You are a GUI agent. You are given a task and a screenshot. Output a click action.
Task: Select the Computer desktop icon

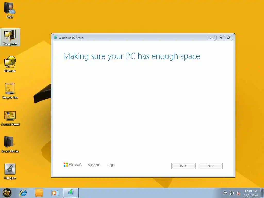[10, 37]
